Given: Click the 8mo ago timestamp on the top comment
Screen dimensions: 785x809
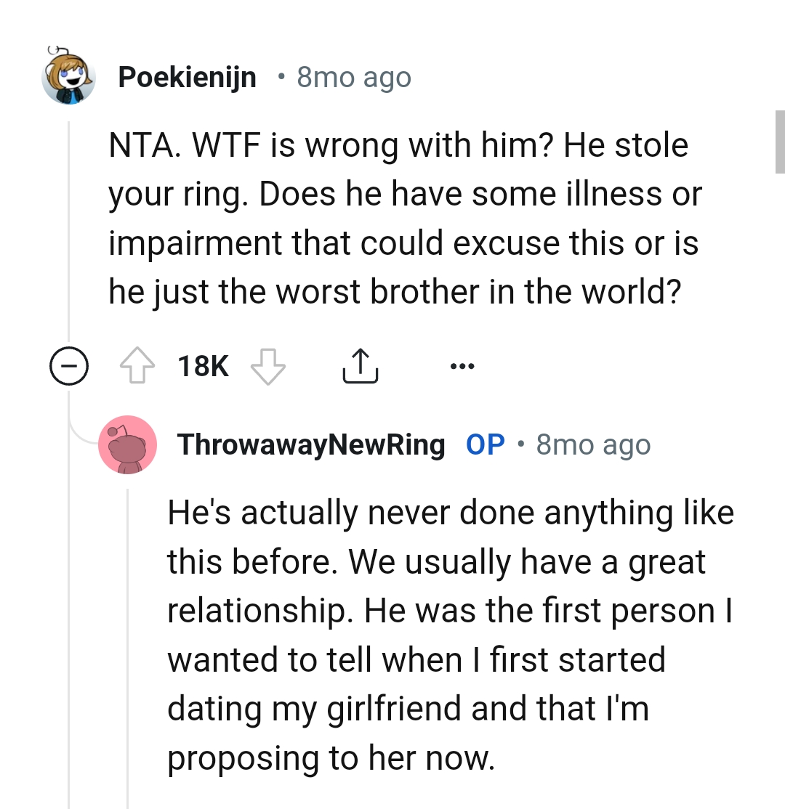Looking at the screenshot, I should [353, 76].
